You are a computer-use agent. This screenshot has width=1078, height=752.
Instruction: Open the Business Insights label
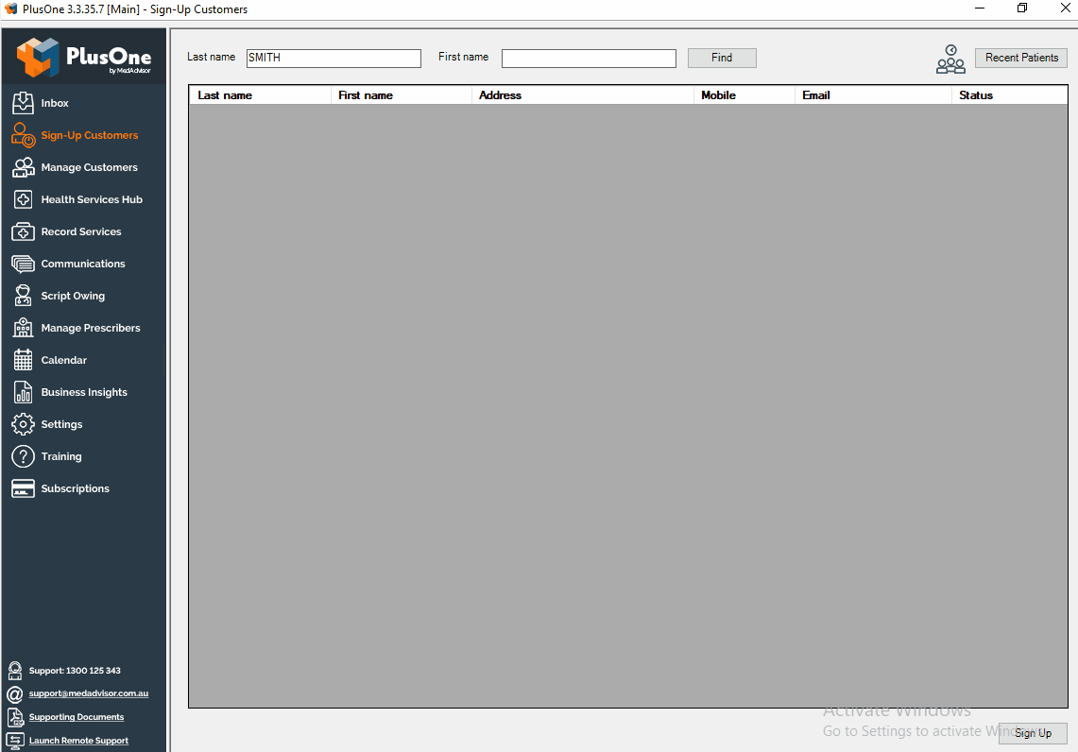click(84, 392)
